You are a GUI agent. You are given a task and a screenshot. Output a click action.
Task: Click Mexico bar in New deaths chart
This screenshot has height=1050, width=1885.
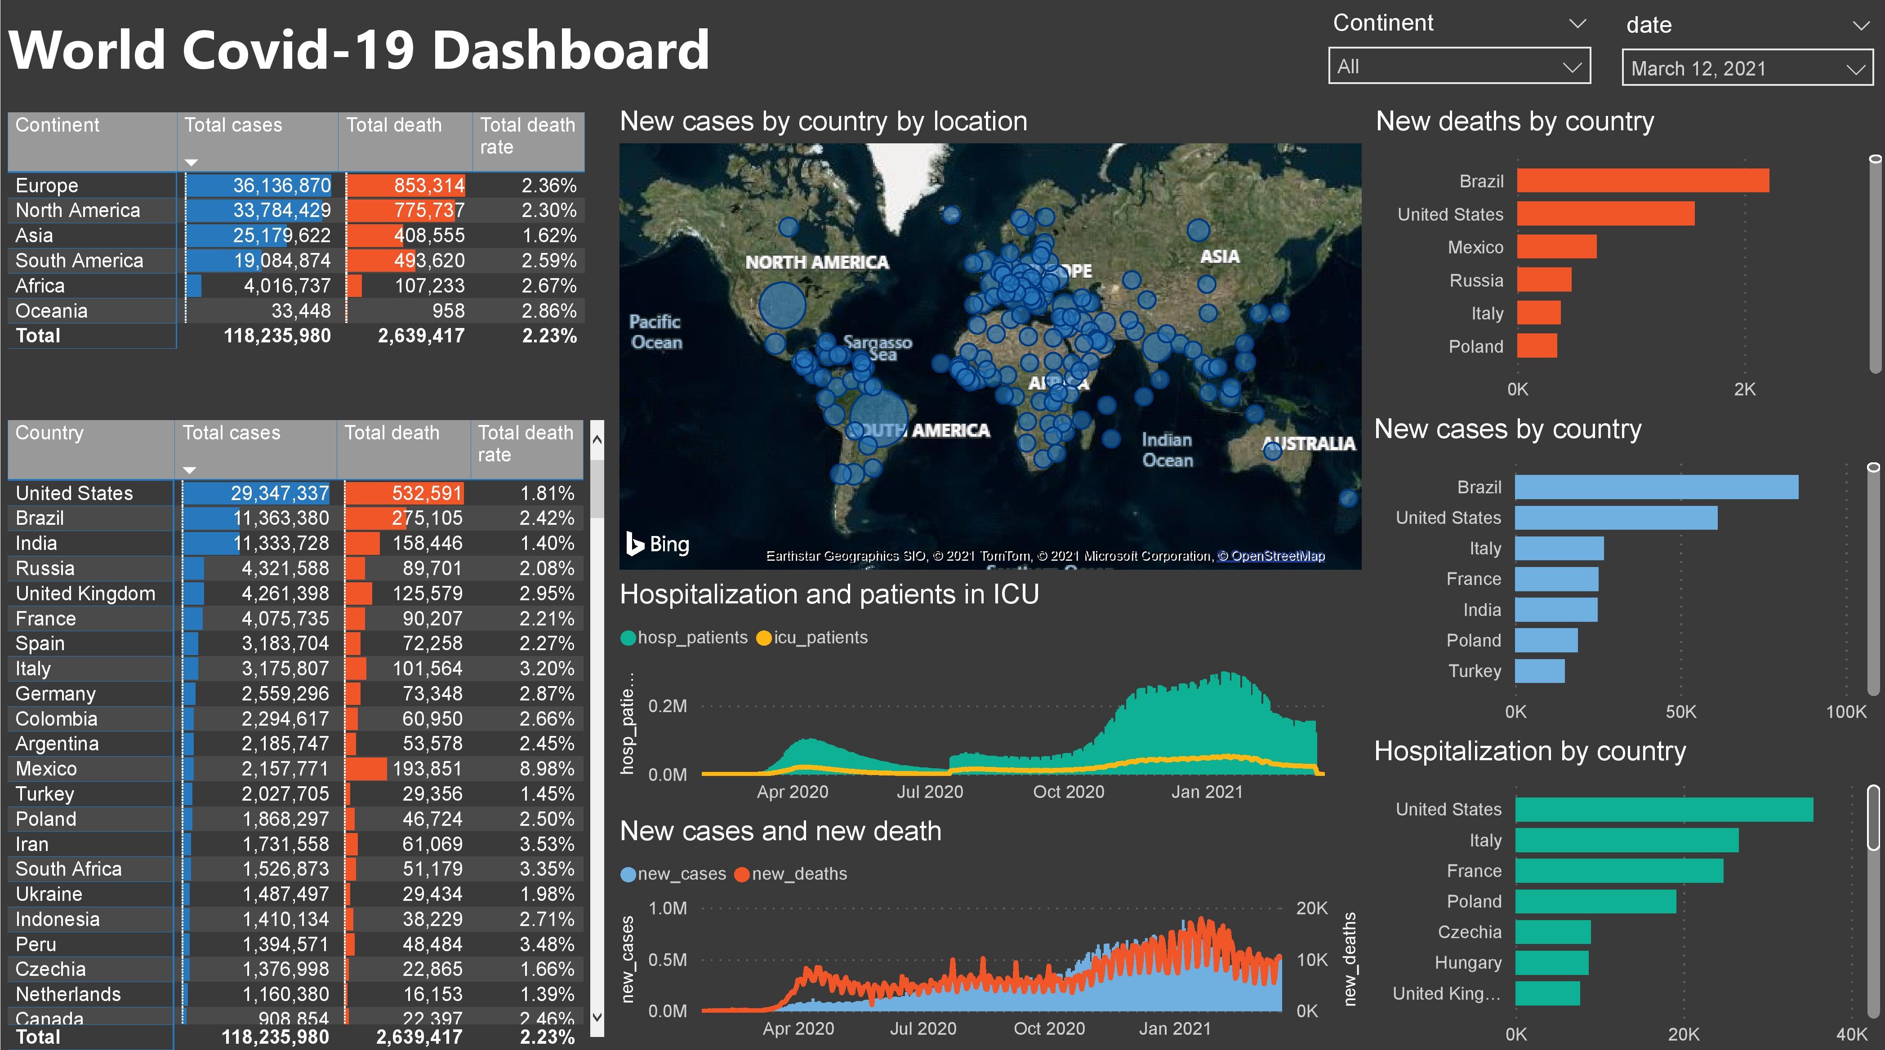[1556, 246]
